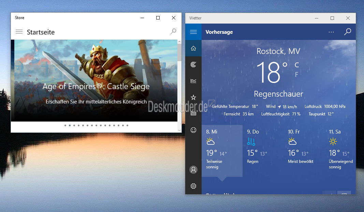Minimize the Store window
The image size is (364, 212).
pyautogui.click(x=142, y=18)
